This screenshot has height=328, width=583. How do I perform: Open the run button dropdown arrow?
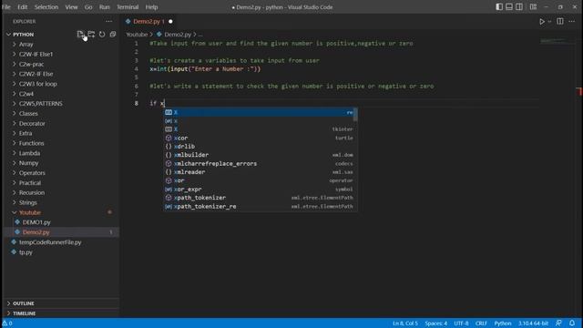click(549, 22)
